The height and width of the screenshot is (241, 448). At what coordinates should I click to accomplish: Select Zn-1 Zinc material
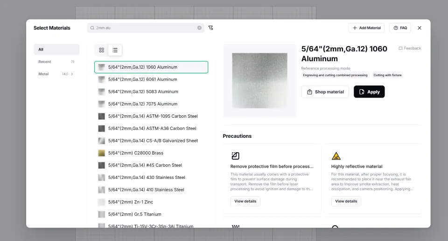(151, 202)
